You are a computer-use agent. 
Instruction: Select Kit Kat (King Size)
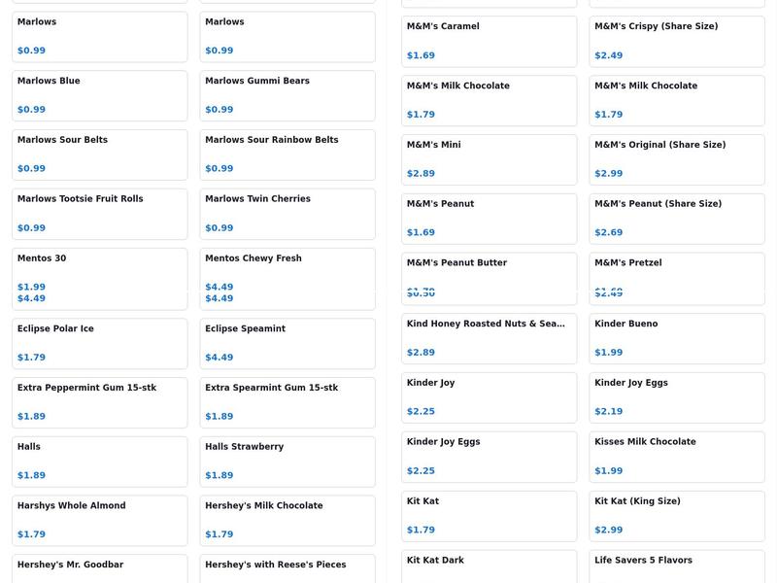click(676, 516)
